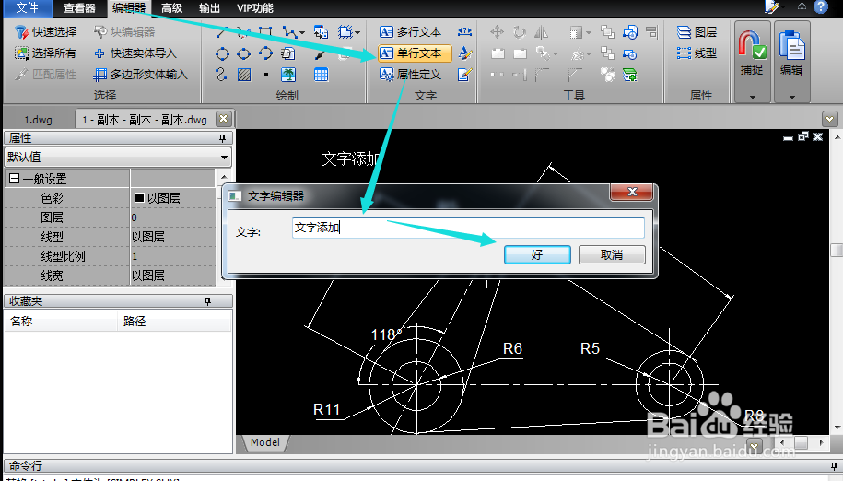Click the 取消 button in 文字编辑器
This screenshot has width=843, height=481.
612,254
